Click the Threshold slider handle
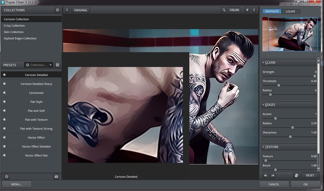The width and height of the screenshot is (324, 191). pyautogui.click(x=279, y=85)
